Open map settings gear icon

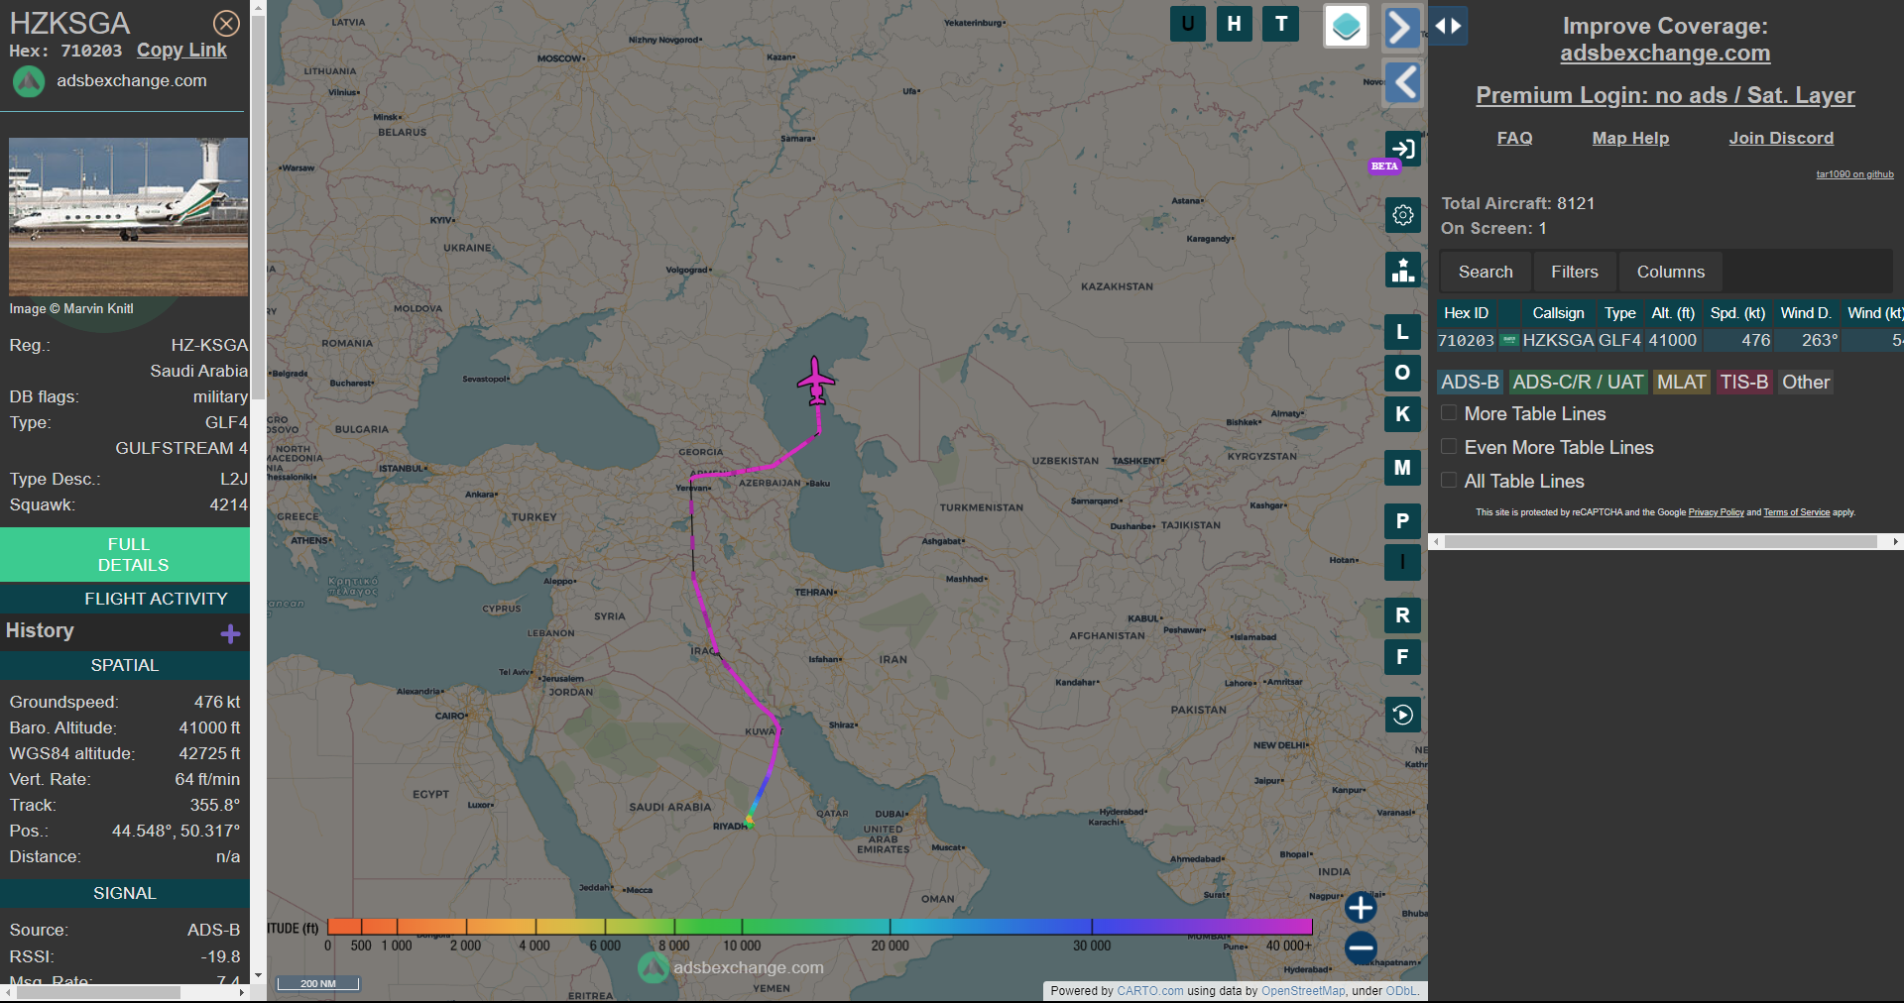pos(1402,214)
